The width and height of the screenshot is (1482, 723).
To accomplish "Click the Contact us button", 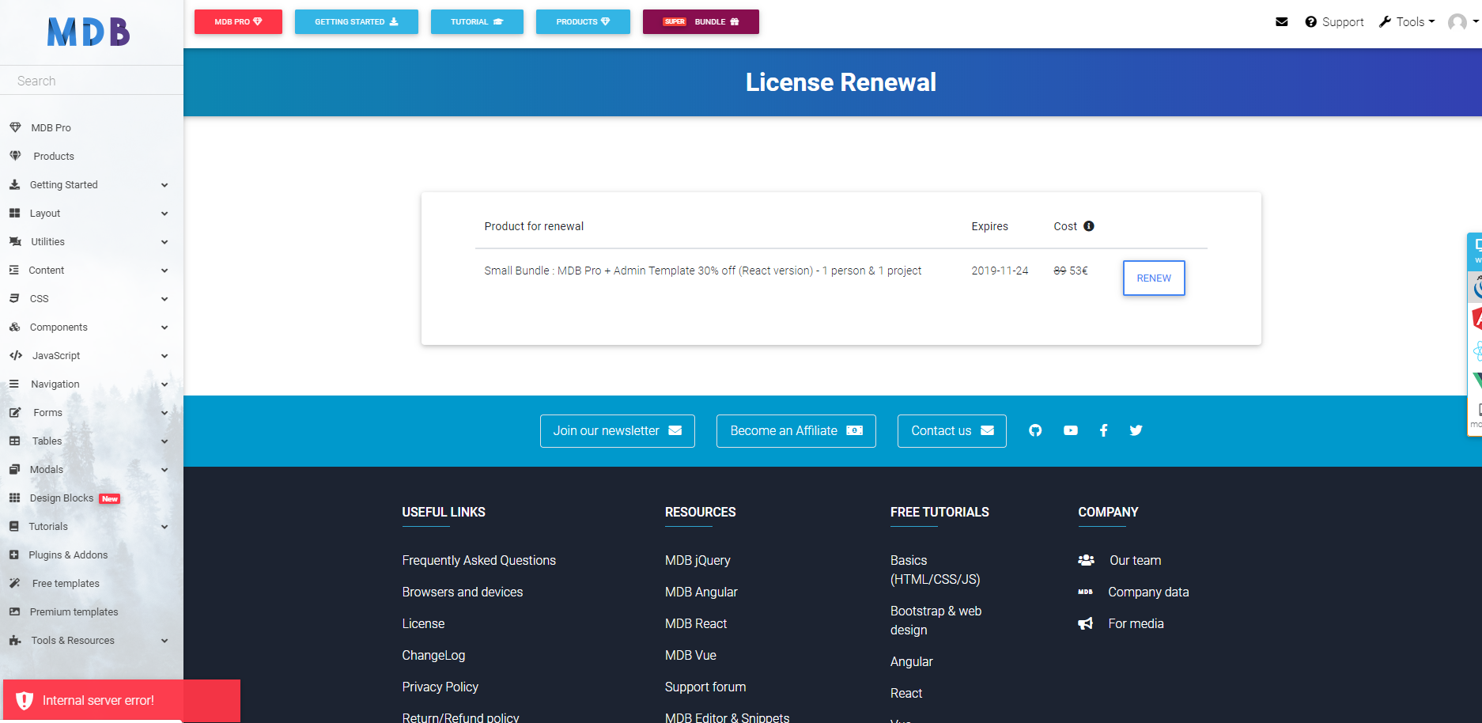I will tap(952, 431).
